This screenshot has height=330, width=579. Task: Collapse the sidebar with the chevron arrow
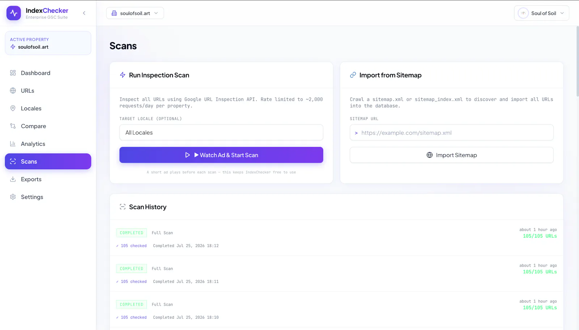84,13
